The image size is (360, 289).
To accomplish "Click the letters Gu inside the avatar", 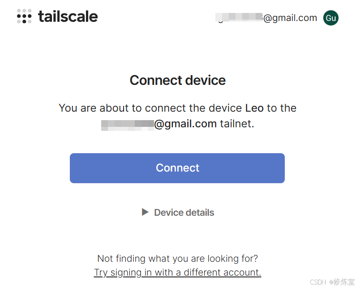I will coord(331,18).
